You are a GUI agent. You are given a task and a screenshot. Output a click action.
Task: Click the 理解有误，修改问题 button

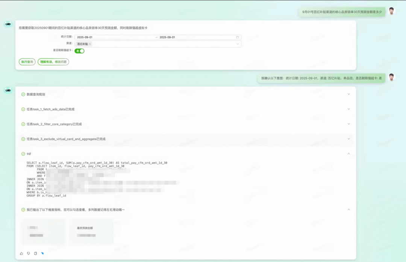pos(53,62)
